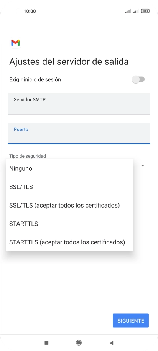The height and width of the screenshot is (351, 158).
Task: Select SSL/TLS (aceptar todos los certificados)
Action: (x=69, y=205)
